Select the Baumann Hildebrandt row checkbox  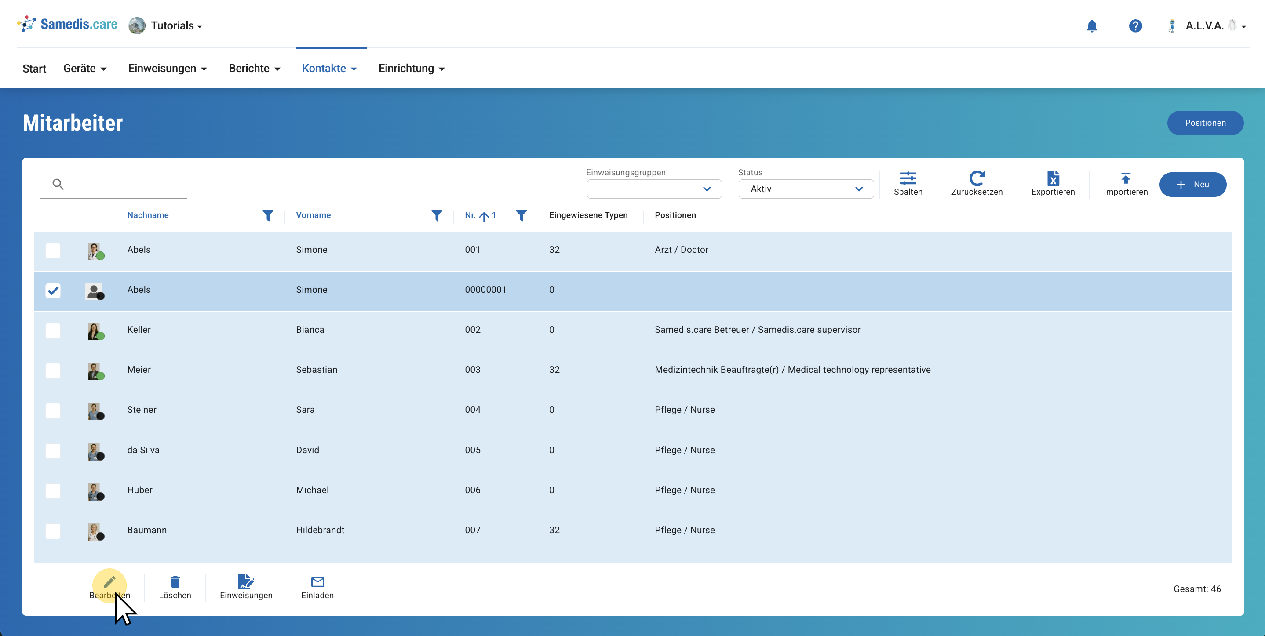[x=53, y=531]
